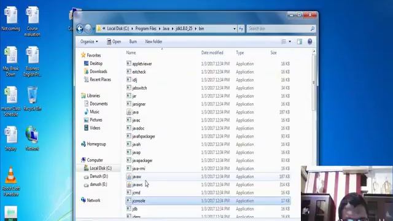Select the jarsigner application icon
Screen dimensions: 393x221
point(129,104)
